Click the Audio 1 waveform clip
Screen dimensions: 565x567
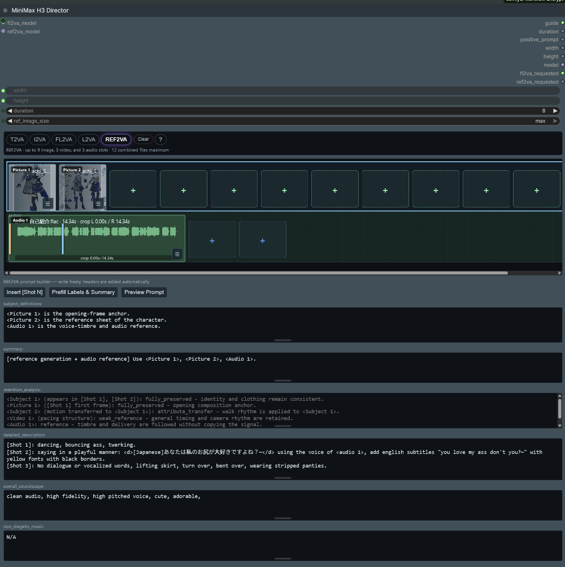(x=97, y=238)
